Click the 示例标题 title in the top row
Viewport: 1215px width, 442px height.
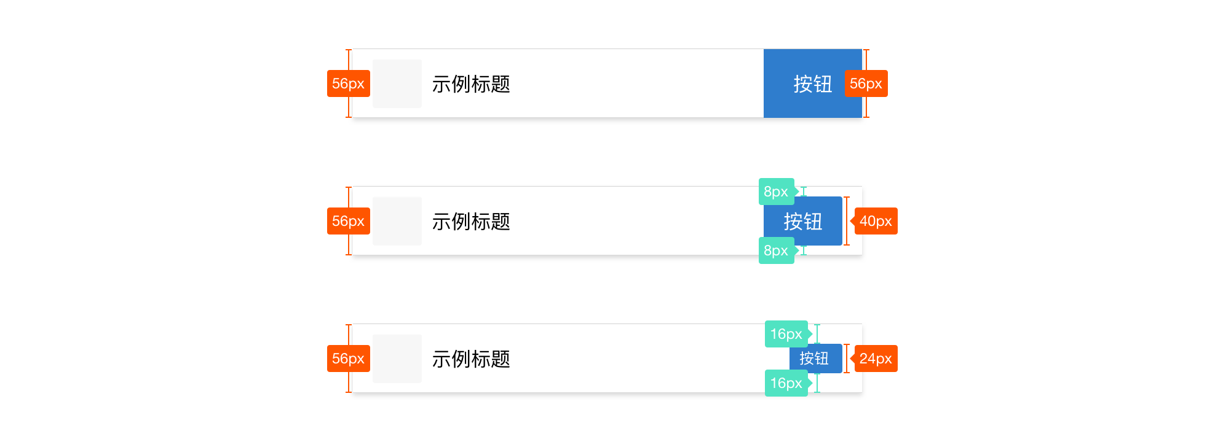[x=471, y=84]
